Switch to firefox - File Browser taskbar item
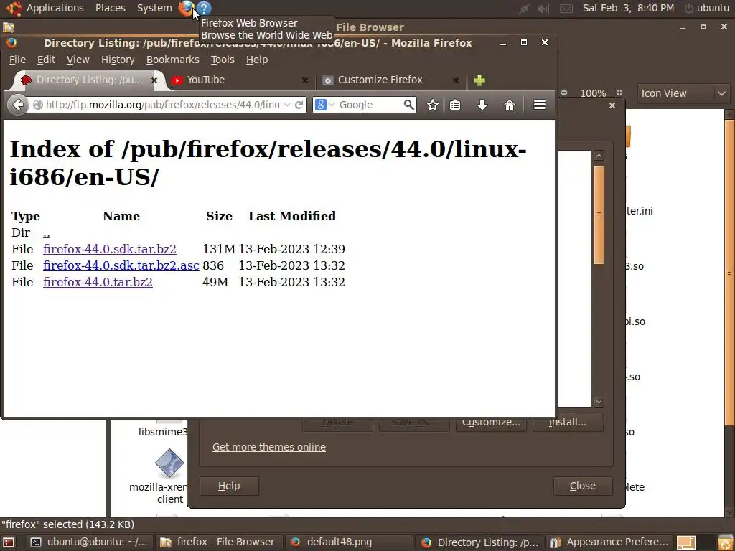Image resolution: width=735 pixels, height=551 pixels. [x=219, y=542]
